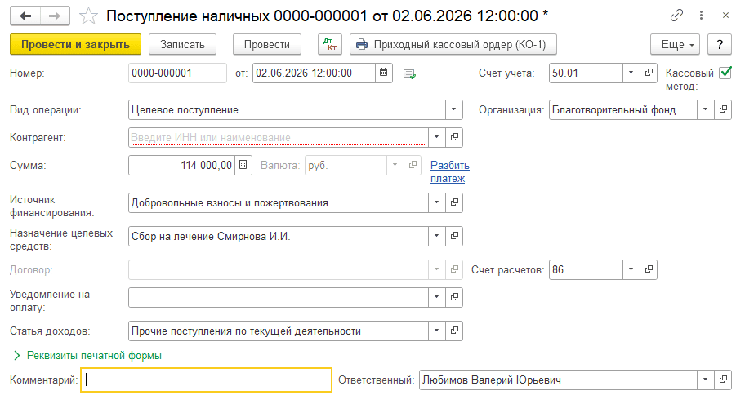Open the three-dot options menu
The width and height of the screenshot is (745, 413).
tap(701, 16)
